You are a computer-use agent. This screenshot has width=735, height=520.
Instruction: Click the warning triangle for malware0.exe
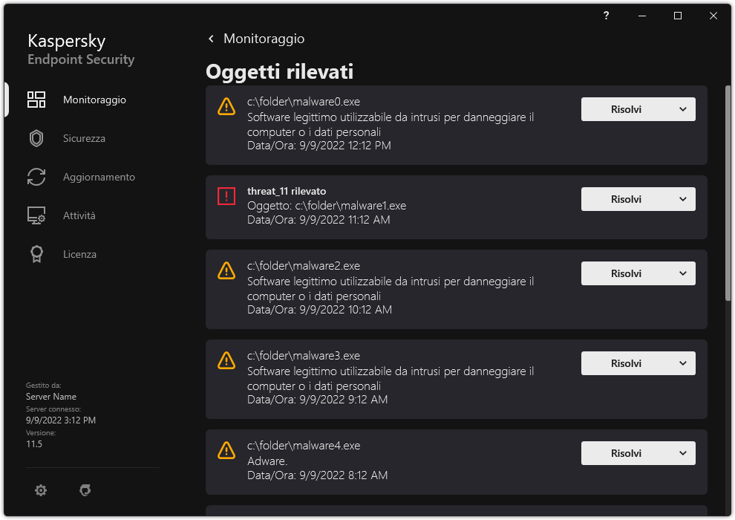pyautogui.click(x=226, y=106)
